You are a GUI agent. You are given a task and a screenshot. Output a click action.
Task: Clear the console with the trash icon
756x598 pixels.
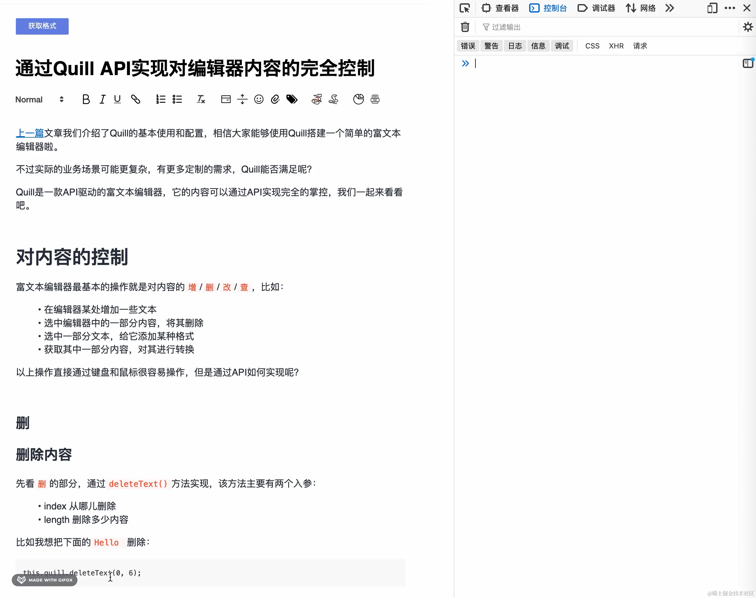[x=464, y=27]
